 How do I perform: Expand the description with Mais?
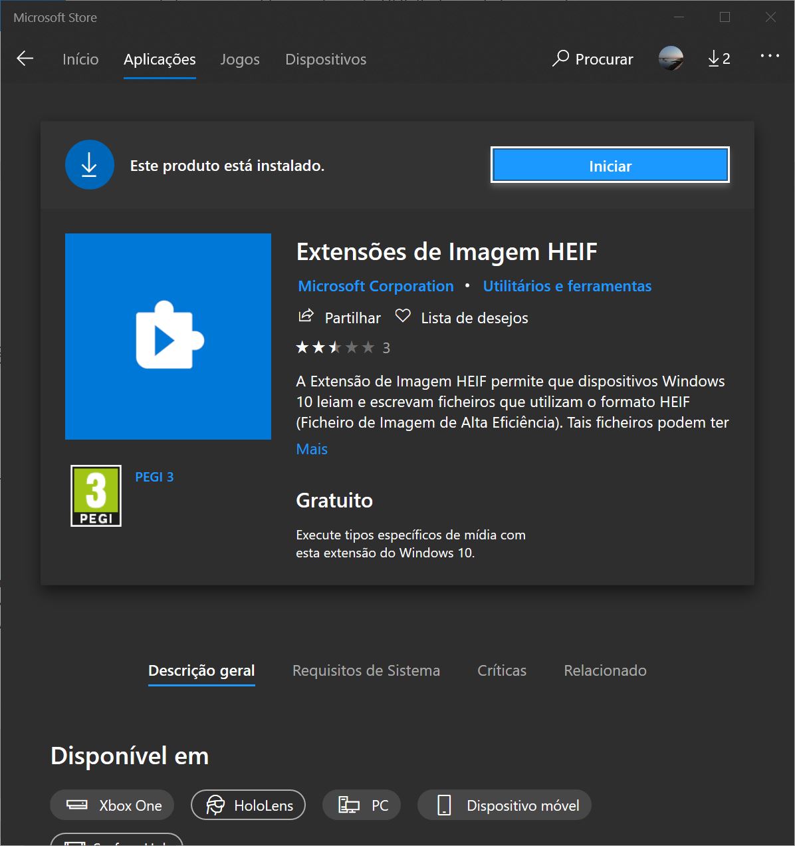pyautogui.click(x=312, y=449)
